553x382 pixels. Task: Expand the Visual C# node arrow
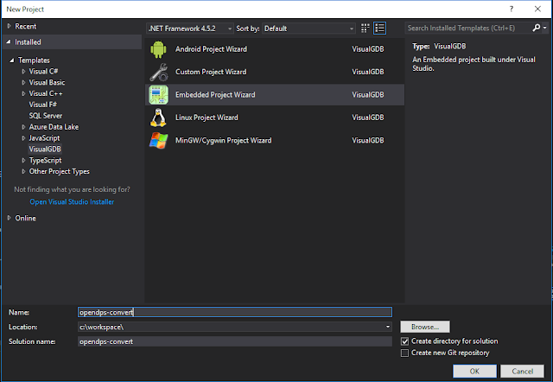pos(23,71)
